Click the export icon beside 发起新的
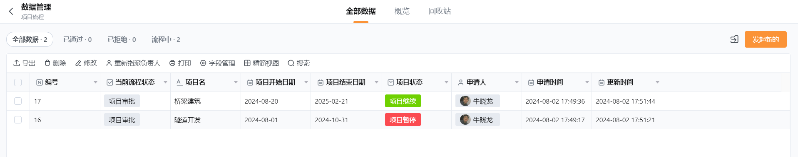The width and height of the screenshot is (798, 157). [734, 39]
